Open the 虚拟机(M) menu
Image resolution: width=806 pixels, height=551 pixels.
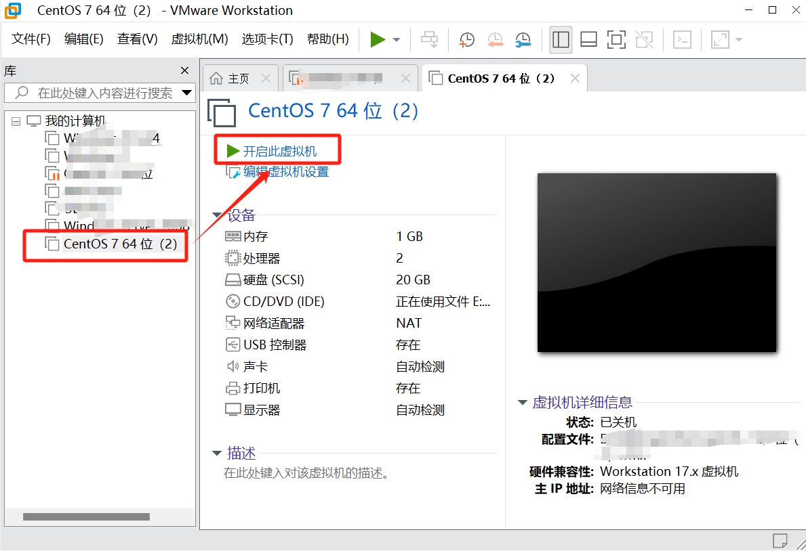(x=199, y=39)
